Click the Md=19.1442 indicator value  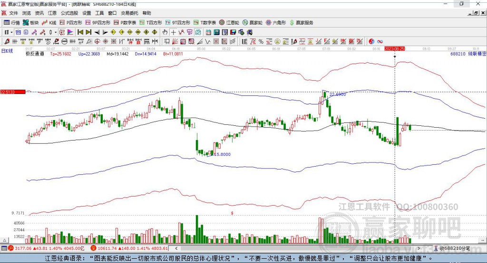click(x=117, y=54)
